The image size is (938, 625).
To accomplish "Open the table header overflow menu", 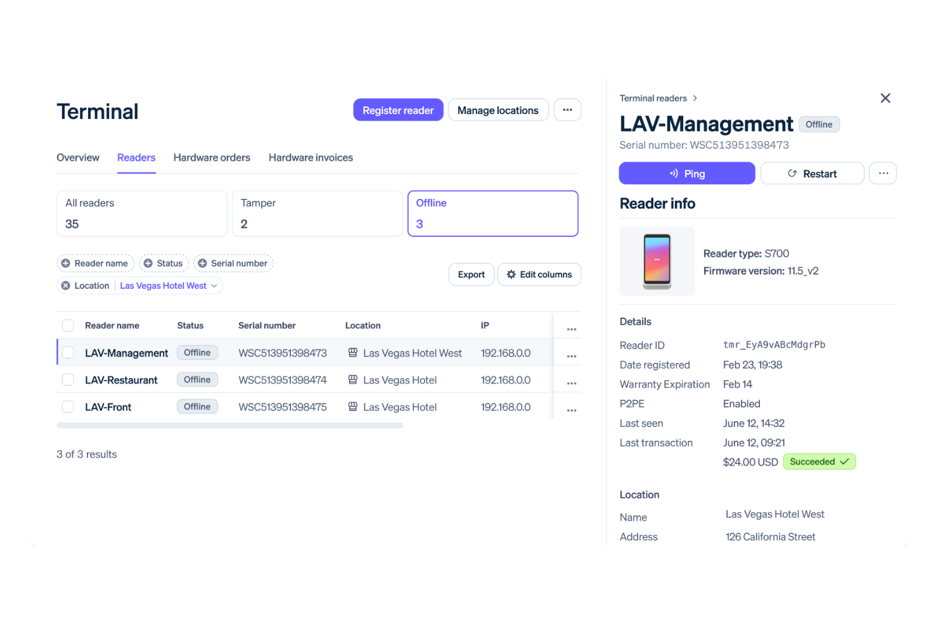I will (571, 329).
